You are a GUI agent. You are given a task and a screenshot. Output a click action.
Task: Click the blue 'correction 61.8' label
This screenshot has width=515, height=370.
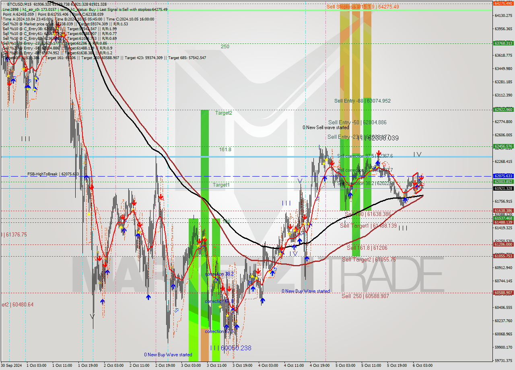click(219, 301)
